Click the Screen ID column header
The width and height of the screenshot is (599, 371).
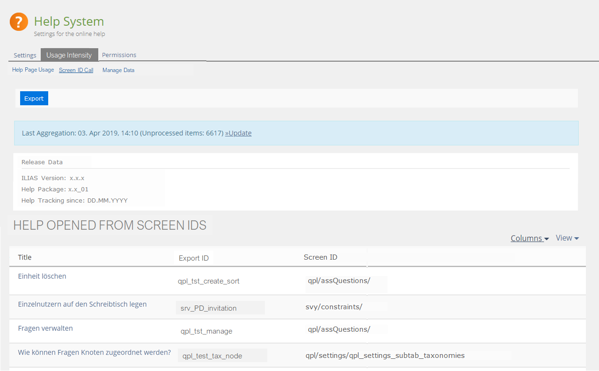pyautogui.click(x=321, y=257)
